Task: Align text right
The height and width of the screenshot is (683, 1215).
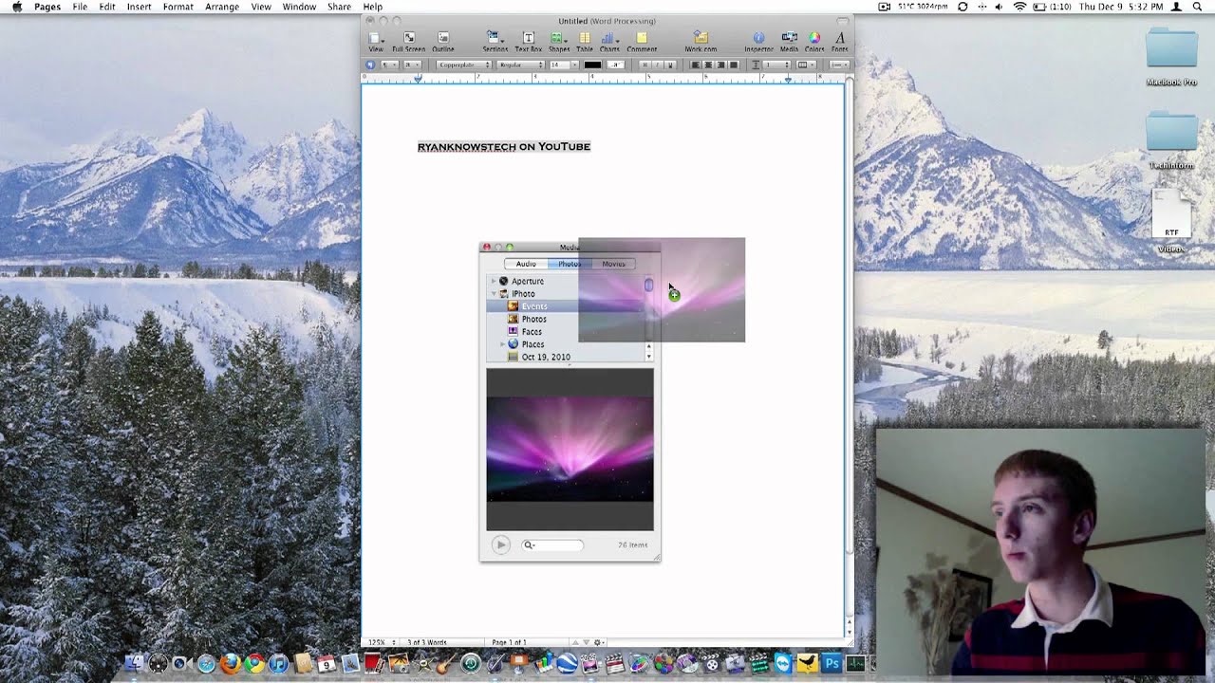Action: tap(720, 65)
